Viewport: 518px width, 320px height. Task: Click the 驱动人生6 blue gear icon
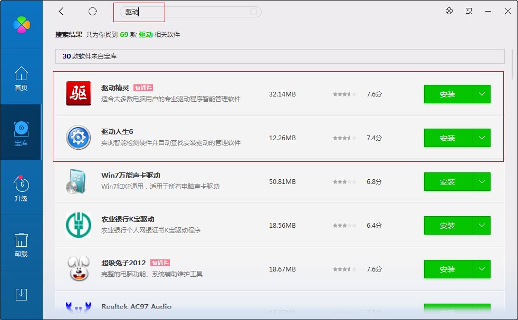[x=78, y=138]
